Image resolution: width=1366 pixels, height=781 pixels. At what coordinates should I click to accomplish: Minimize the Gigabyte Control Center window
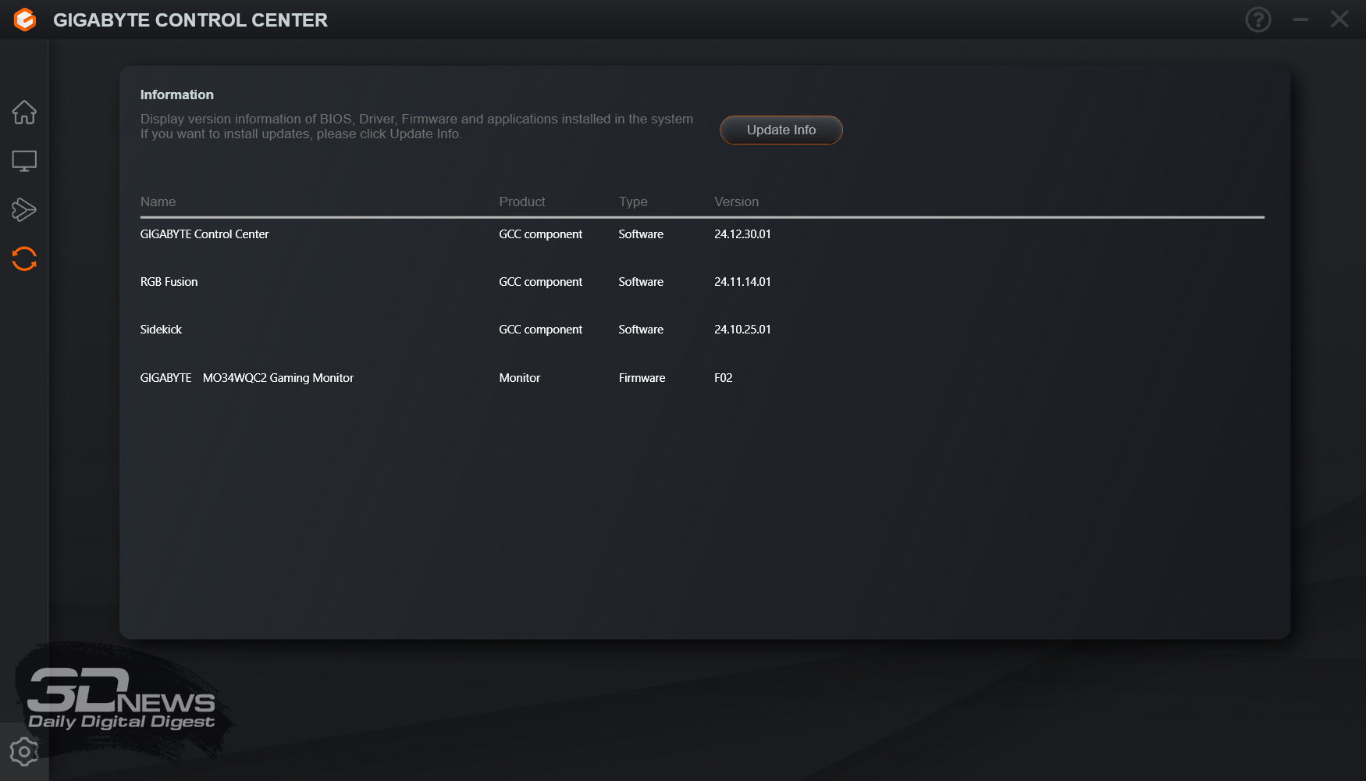tap(1300, 20)
